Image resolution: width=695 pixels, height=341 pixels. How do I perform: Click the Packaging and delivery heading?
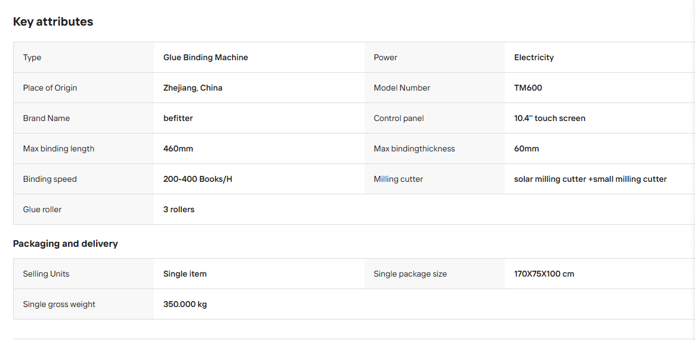65,244
